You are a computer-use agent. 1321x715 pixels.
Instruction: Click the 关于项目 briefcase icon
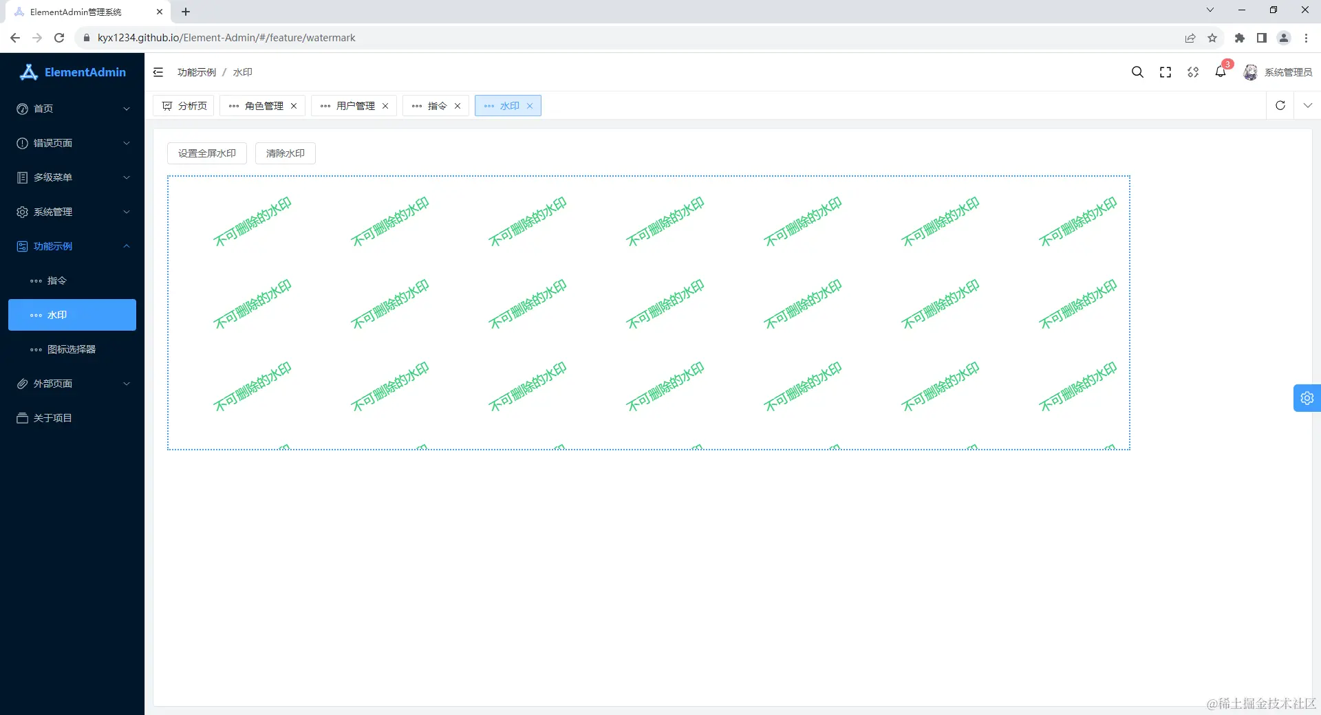tap(22, 418)
